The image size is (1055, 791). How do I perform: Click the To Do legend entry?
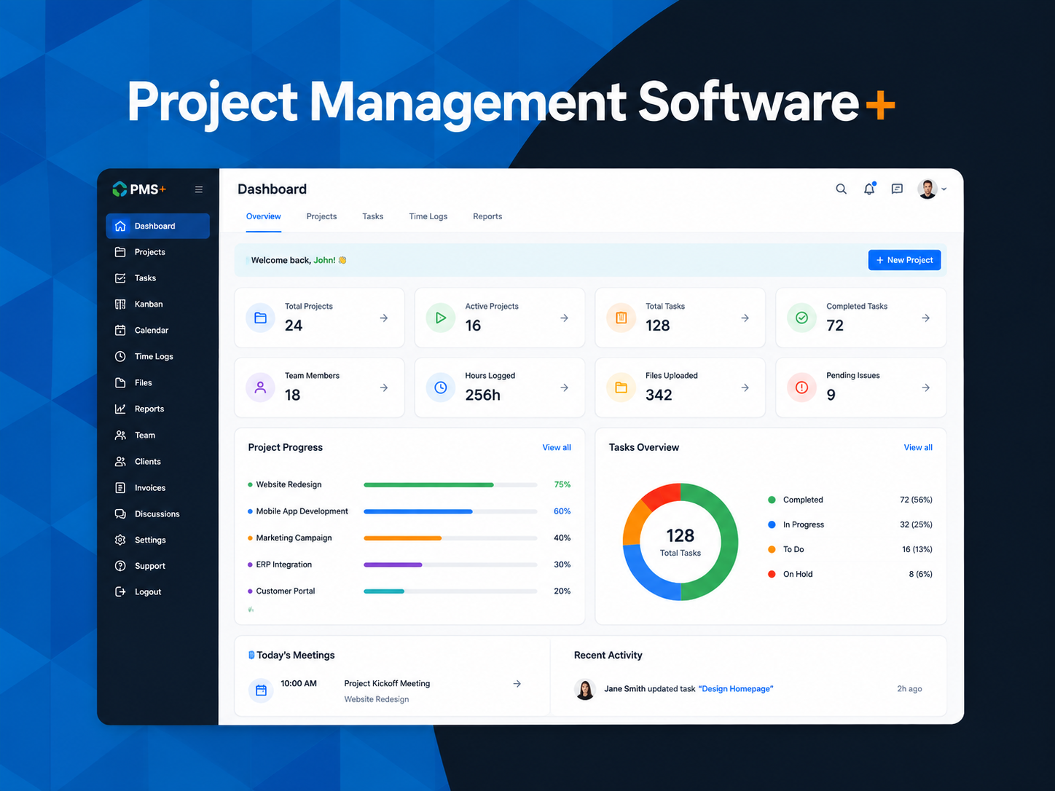[x=850, y=549]
